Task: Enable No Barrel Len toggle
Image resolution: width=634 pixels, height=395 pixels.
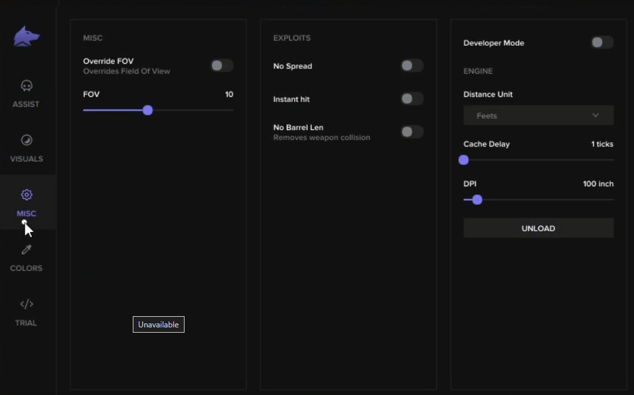Action: 412,131
